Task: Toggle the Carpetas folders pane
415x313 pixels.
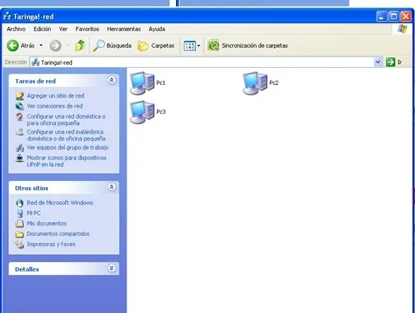Action: (x=156, y=45)
